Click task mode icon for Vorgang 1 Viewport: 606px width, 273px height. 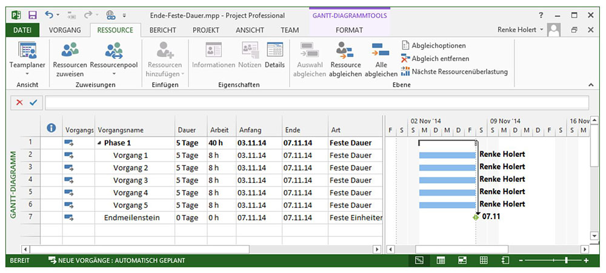pos(69,155)
